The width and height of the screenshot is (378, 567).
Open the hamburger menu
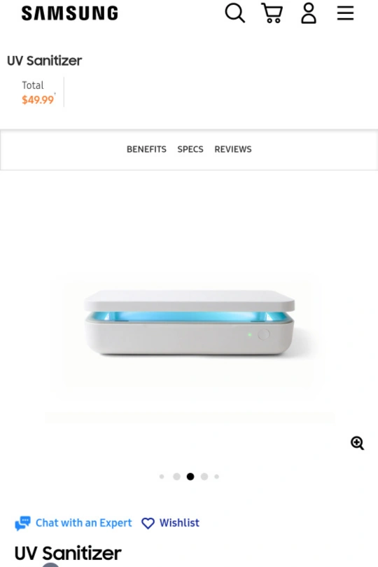click(x=346, y=13)
